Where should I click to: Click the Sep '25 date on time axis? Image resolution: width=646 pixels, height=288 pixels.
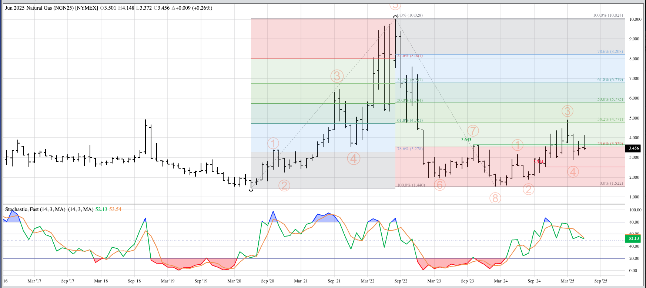(600, 281)
